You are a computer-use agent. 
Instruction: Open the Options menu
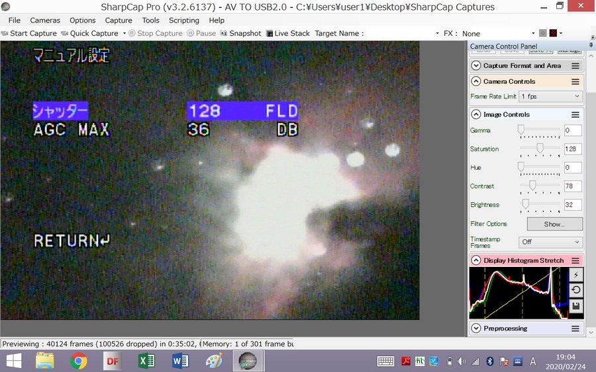tap(83, 20)
